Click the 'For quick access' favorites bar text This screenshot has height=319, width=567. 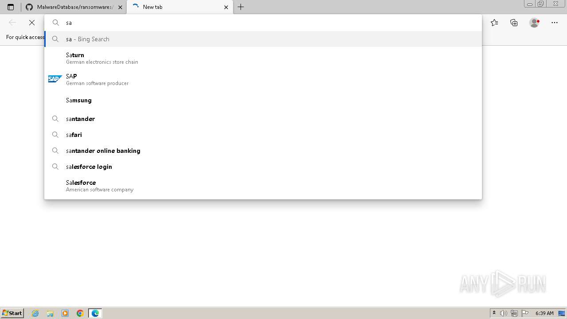coord(25,37)
